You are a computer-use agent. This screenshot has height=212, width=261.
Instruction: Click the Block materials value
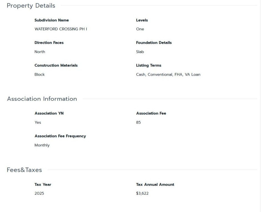pyautogui.click(x=40, y=75)
